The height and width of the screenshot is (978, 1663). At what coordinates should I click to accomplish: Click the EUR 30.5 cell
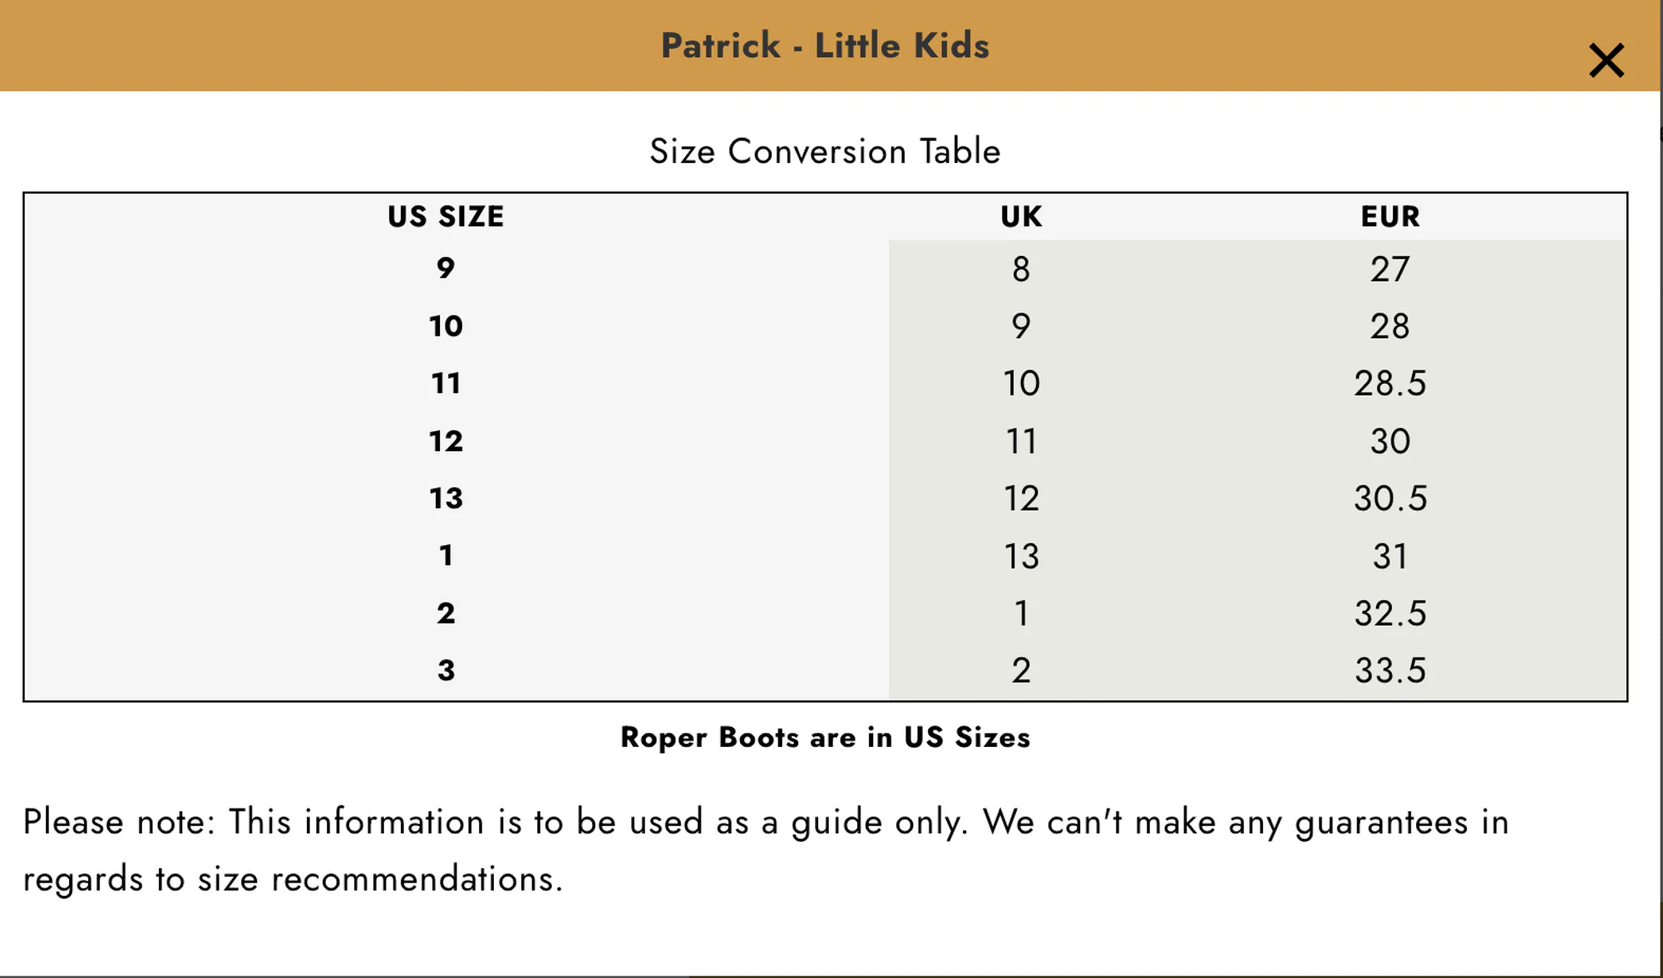coord(1390,499)
